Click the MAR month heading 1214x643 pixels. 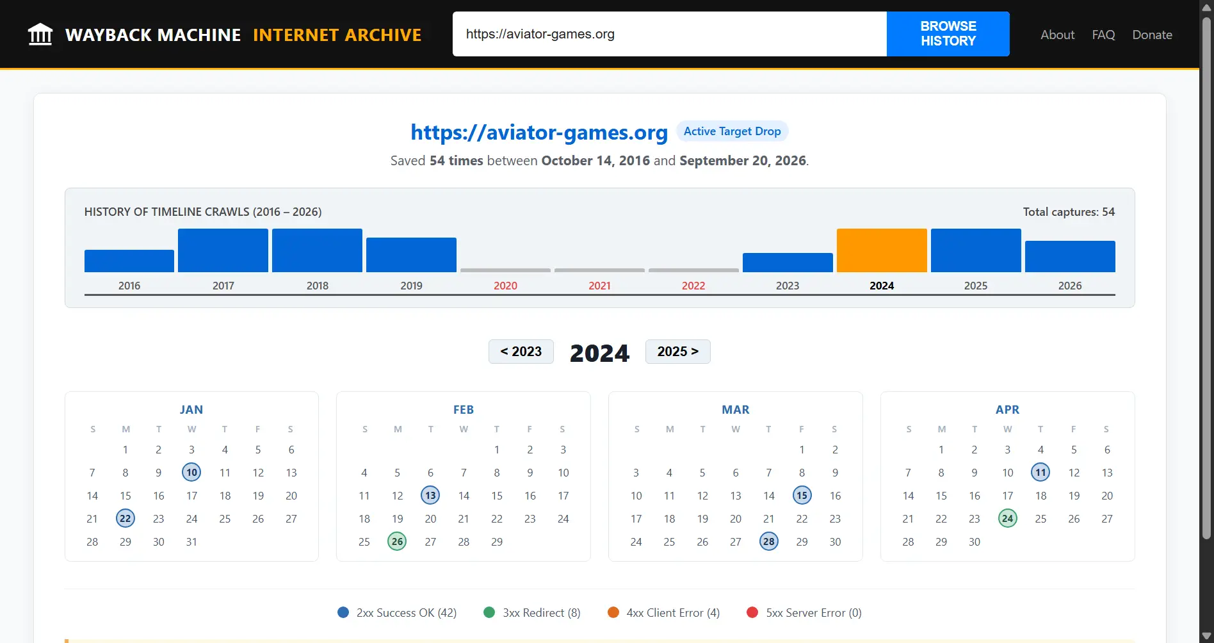click(x=736, y=410)
